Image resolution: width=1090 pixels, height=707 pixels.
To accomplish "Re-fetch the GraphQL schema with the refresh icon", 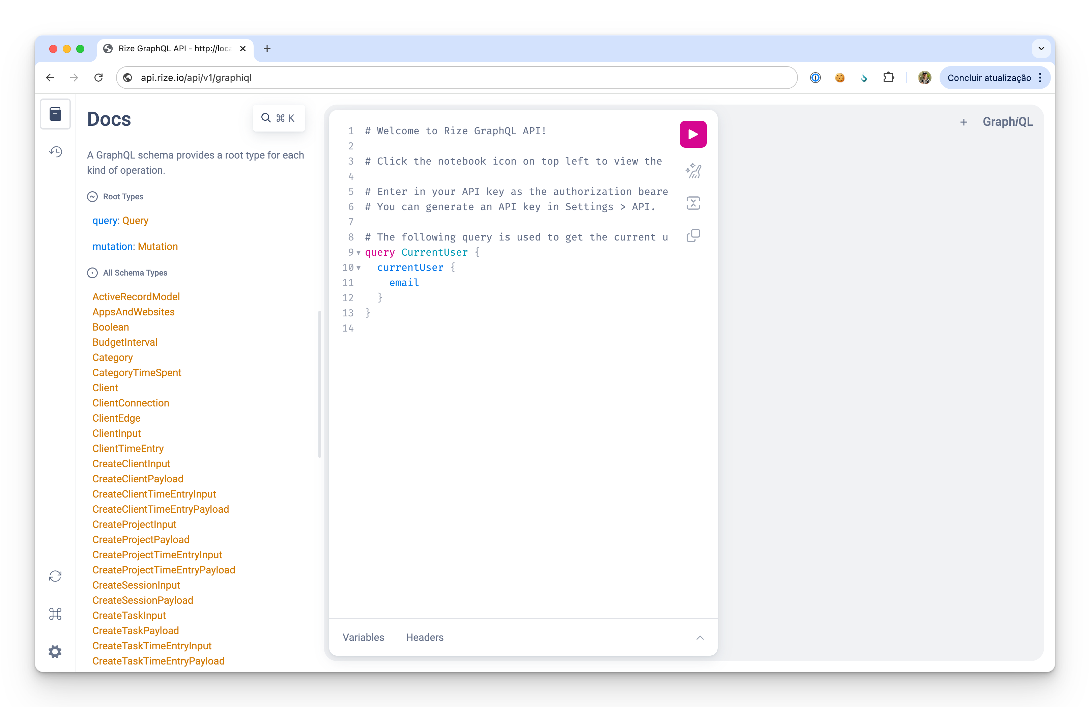I will click(55, 576).
